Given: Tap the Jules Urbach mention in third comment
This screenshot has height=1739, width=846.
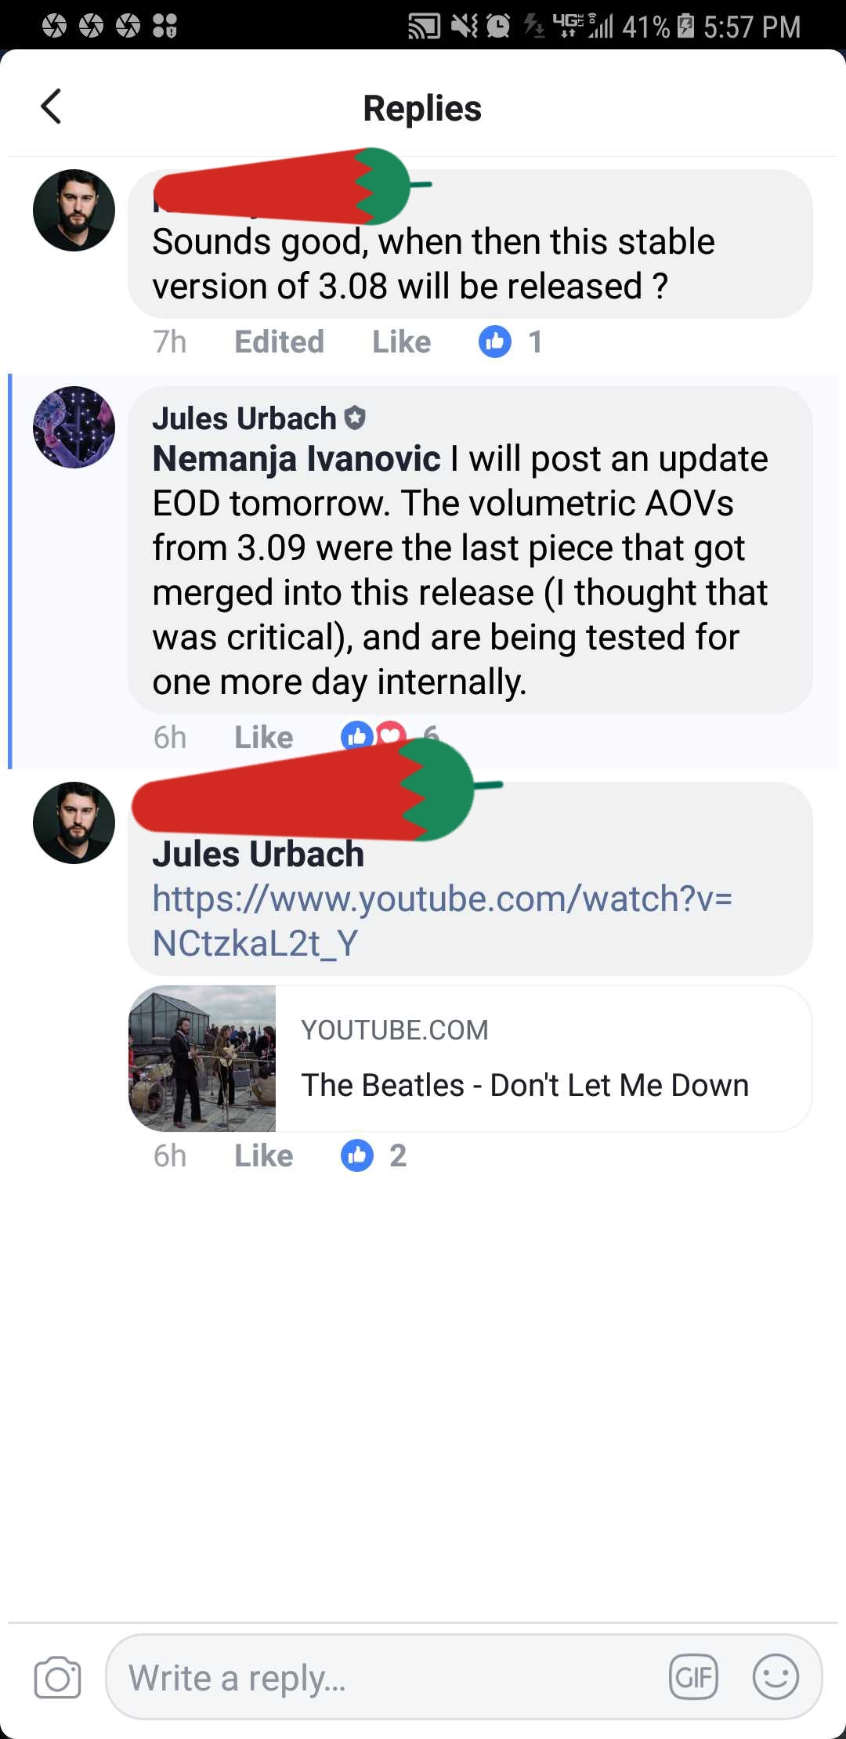Looking at the screenshot, I should [x=258, y=854].
